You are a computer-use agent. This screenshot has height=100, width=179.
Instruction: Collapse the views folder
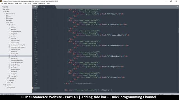tap(5, 20)
